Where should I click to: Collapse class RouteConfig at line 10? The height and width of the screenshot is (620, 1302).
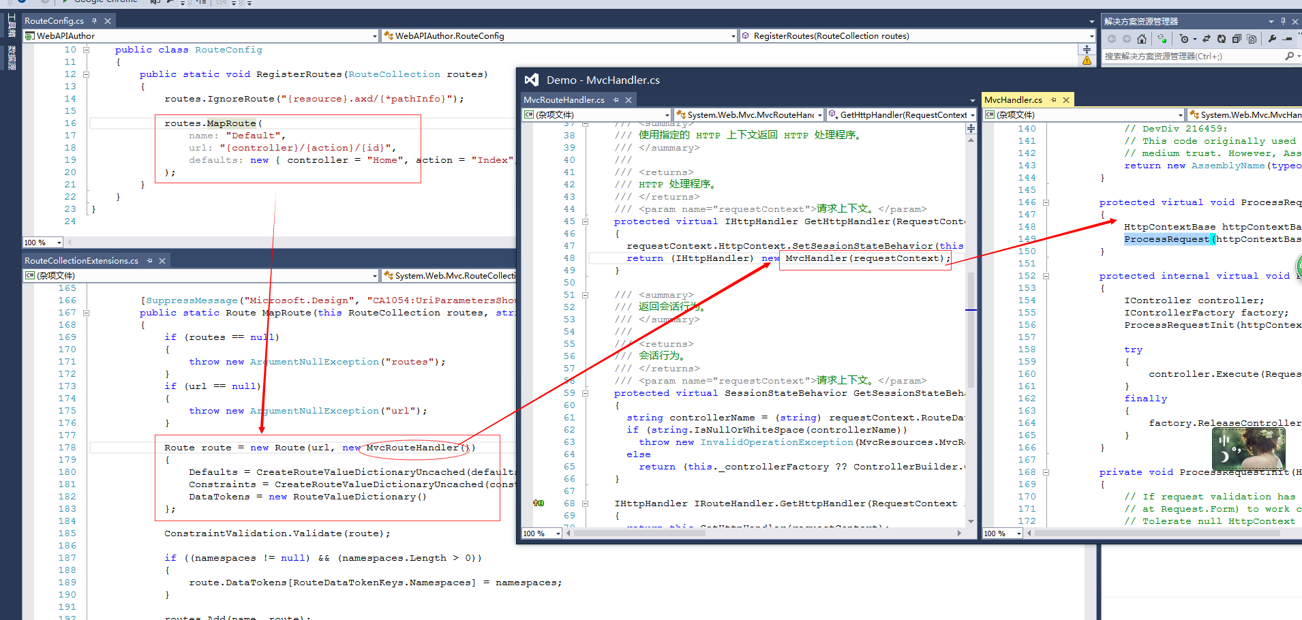tap(87, 50)
